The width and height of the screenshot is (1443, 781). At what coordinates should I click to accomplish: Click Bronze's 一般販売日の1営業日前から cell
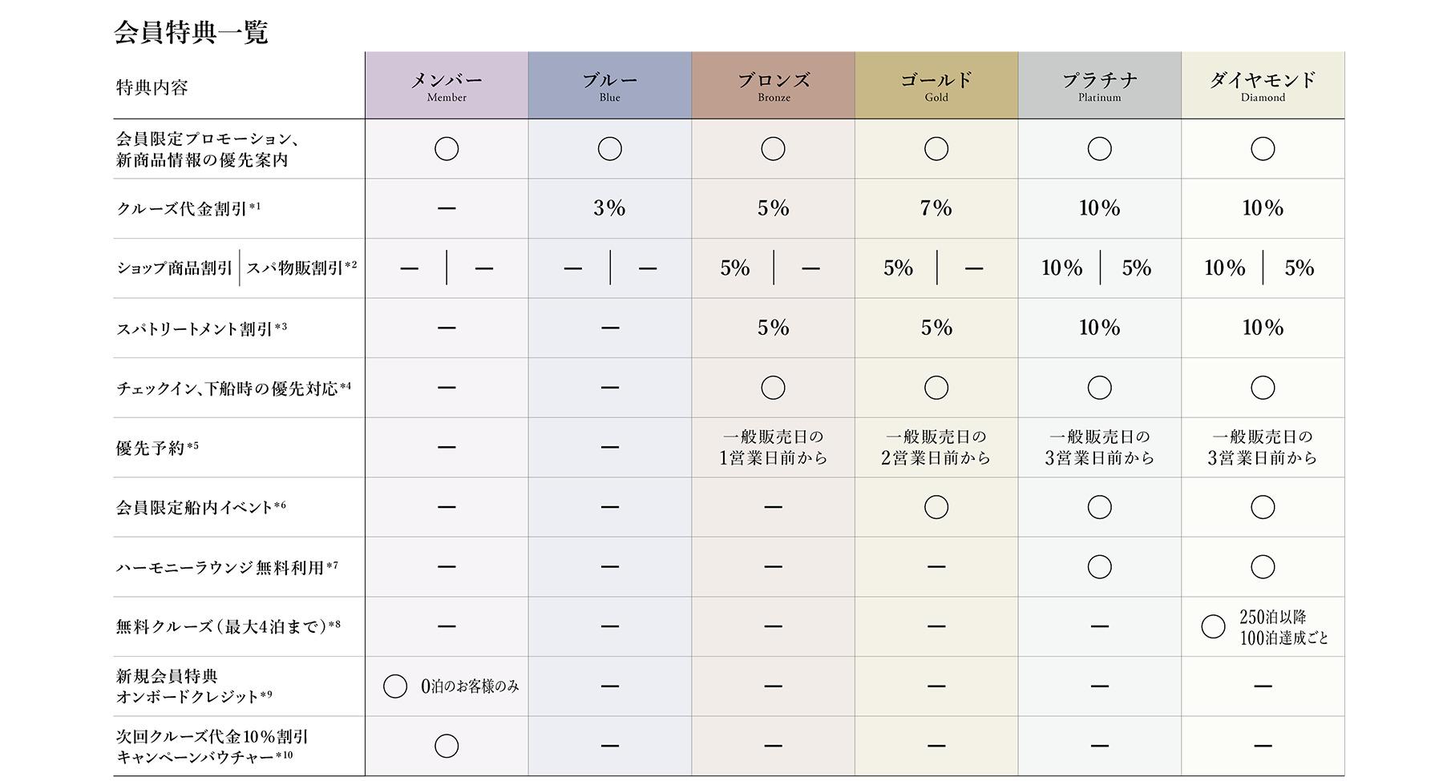[x=774, y=448]
